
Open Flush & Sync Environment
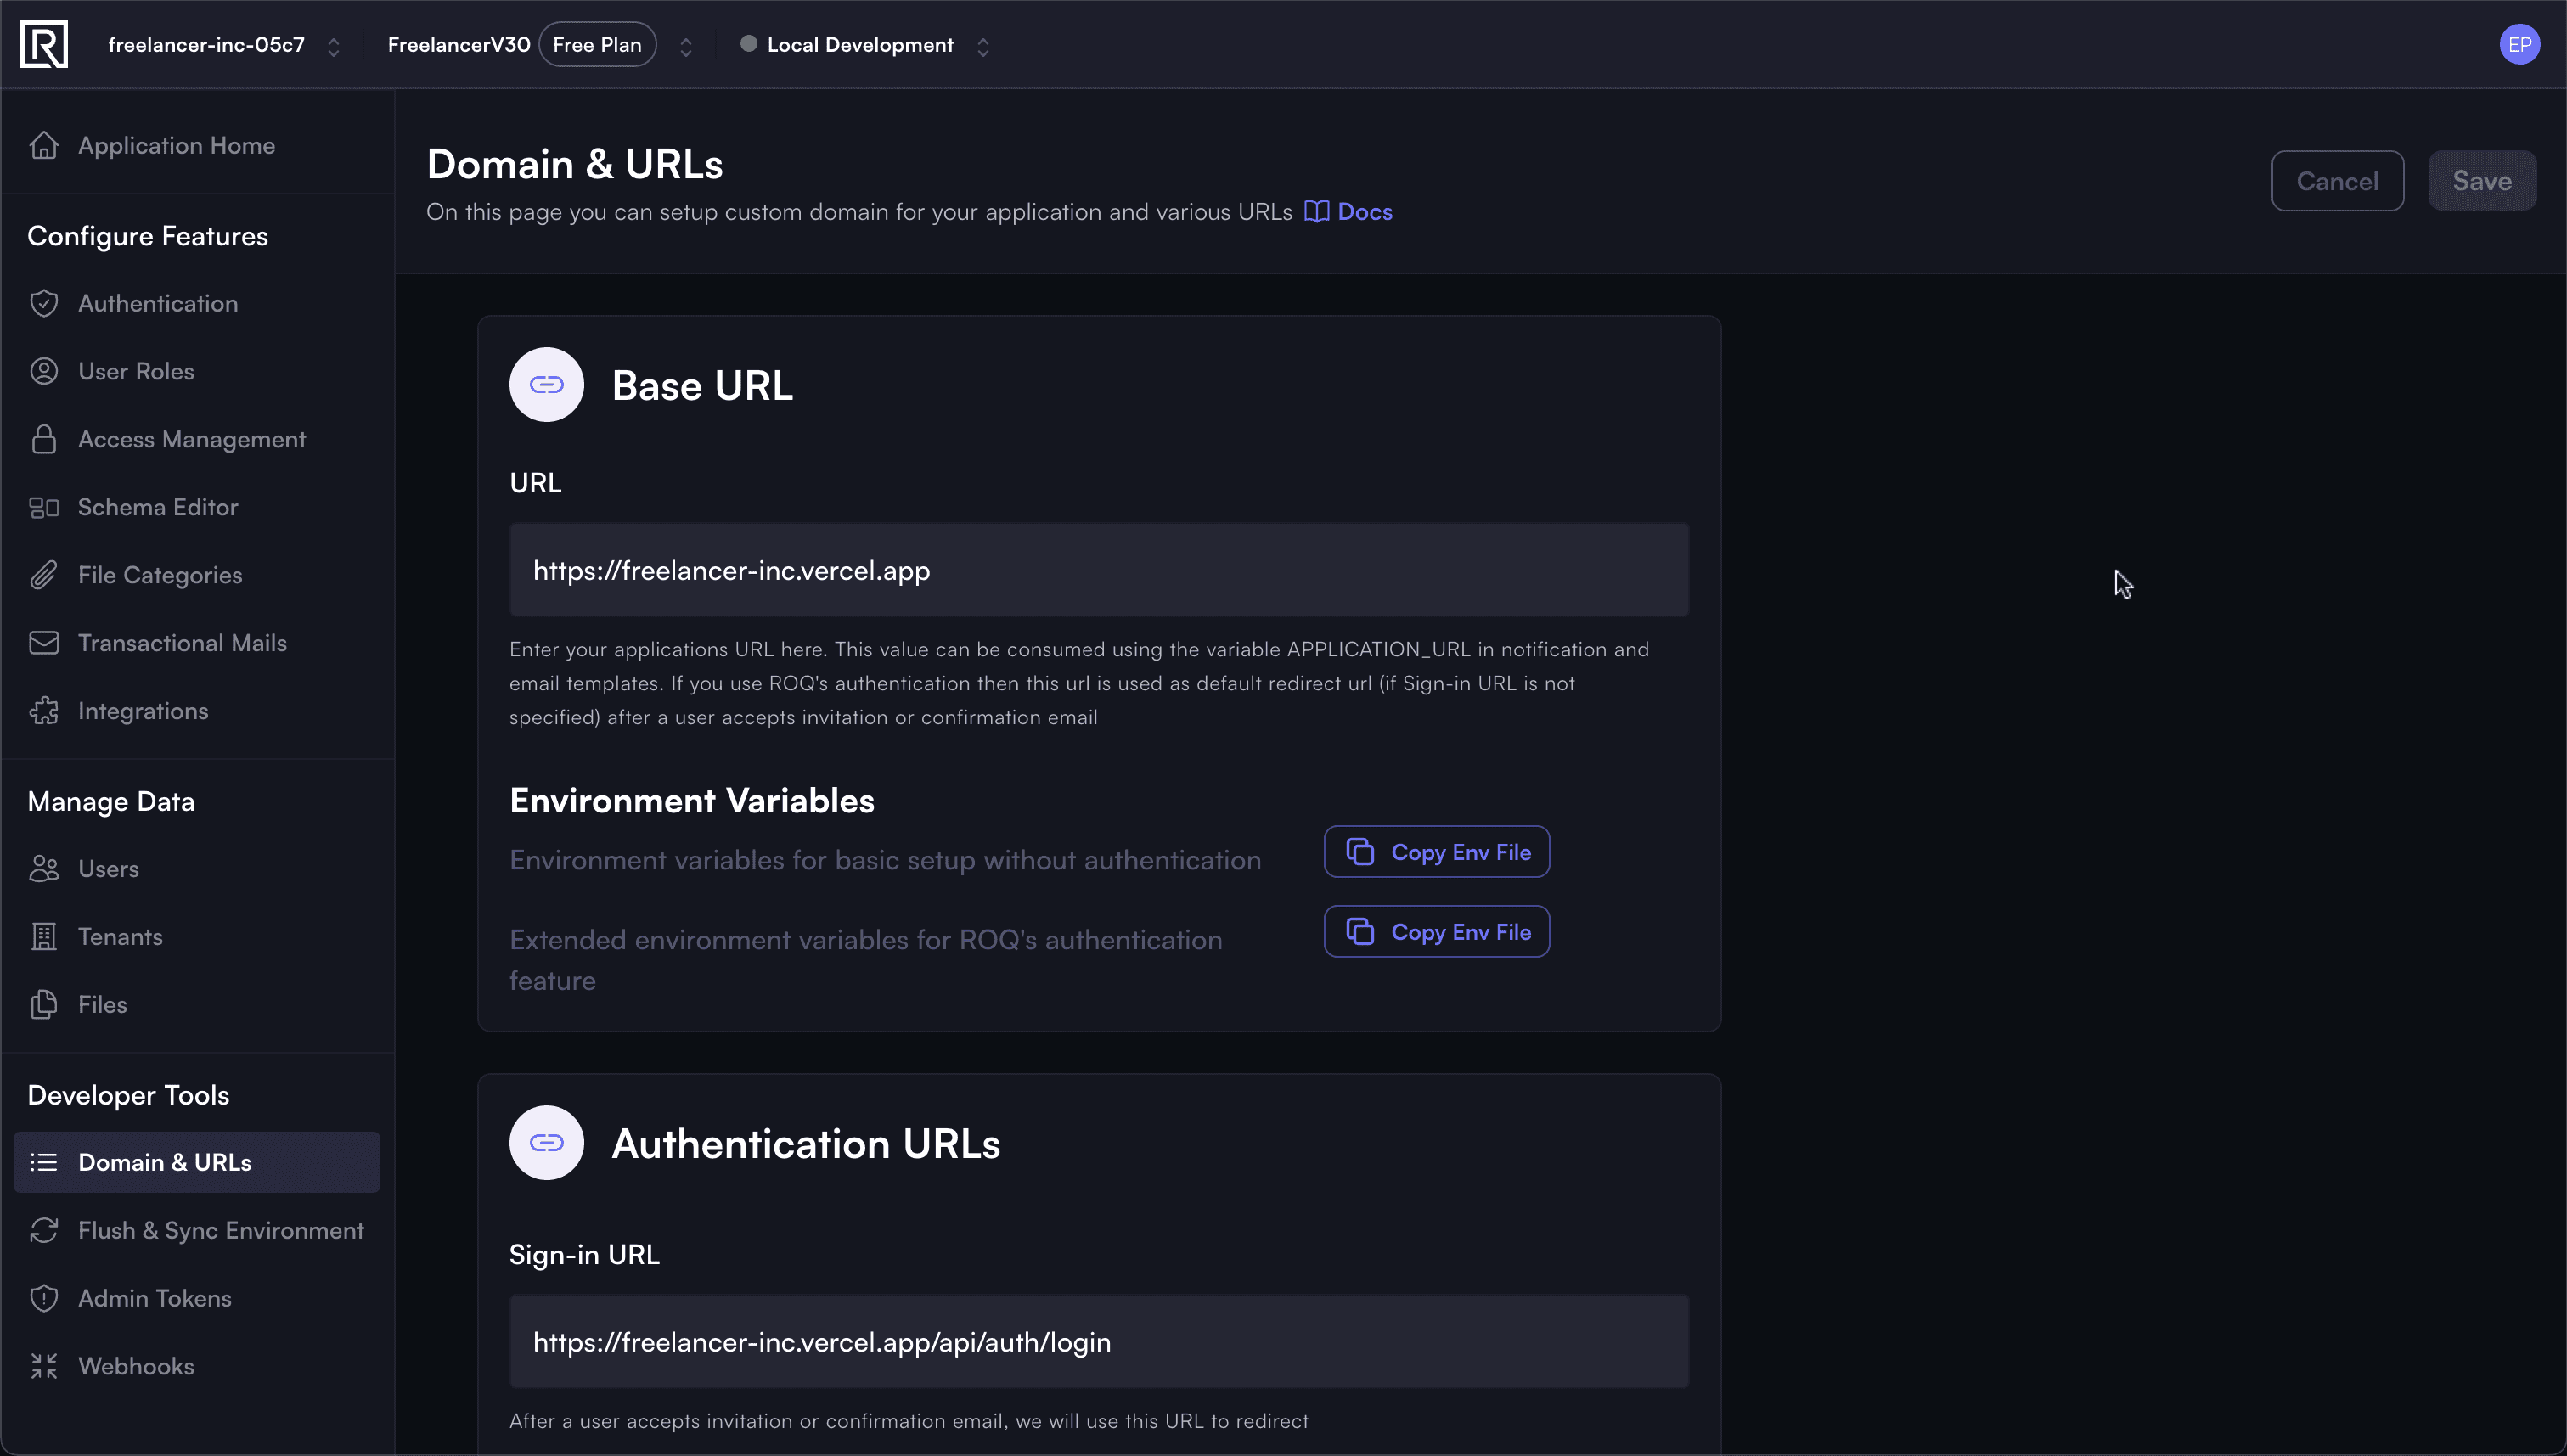197,1230
